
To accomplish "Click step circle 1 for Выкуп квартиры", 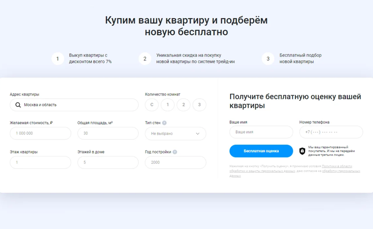I will (58, 58).
